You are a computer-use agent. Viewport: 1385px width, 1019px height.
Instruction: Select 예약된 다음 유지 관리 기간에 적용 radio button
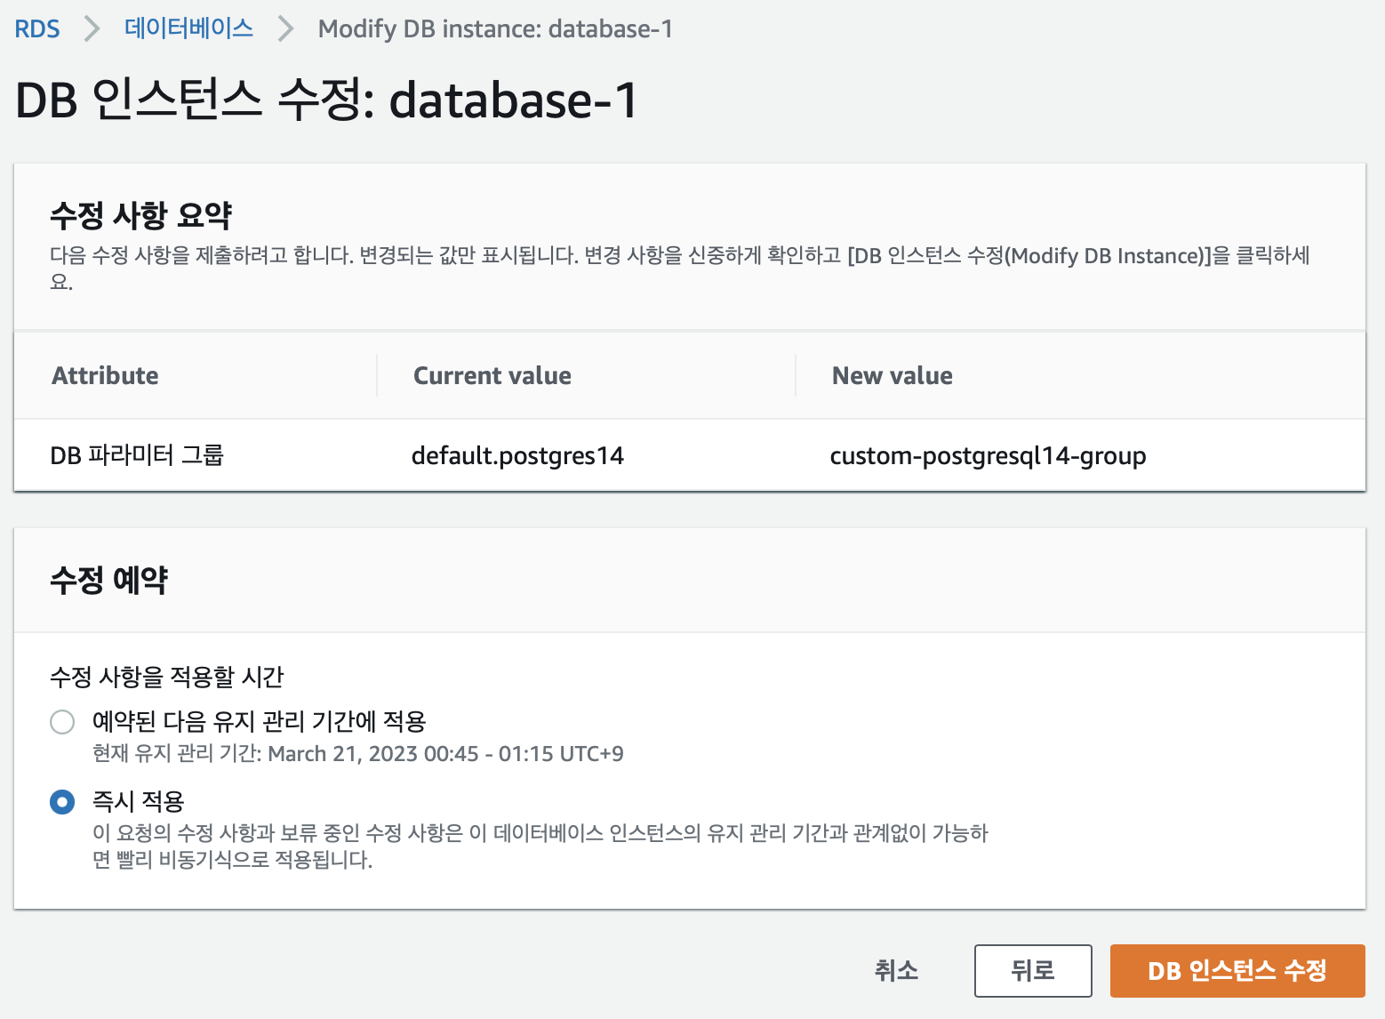click(62, 722)
